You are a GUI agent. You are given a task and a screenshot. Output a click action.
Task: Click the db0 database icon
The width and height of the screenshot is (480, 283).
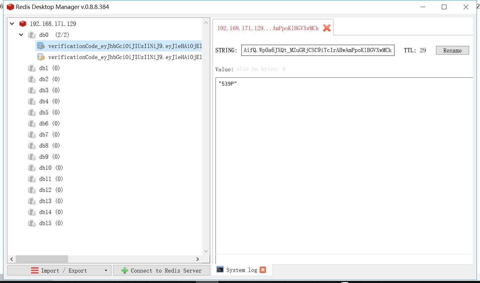pyautogui.click(x=32, y=35)
